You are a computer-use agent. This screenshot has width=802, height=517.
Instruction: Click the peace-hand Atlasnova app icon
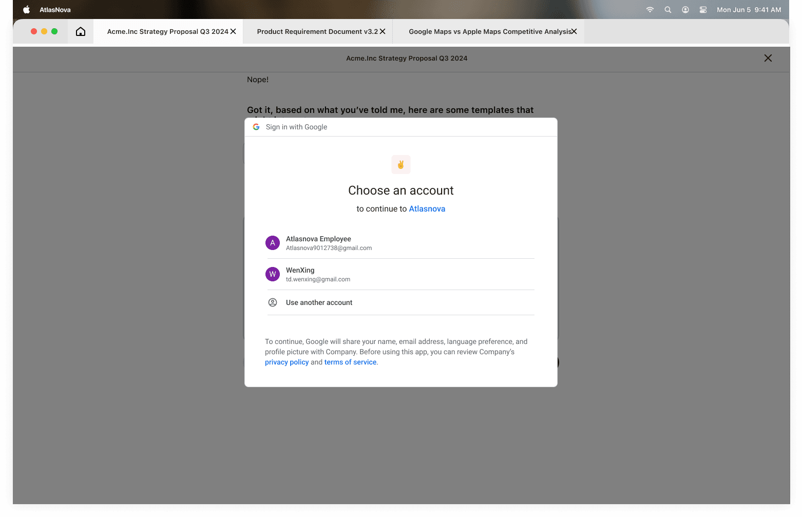coord(401,165)
